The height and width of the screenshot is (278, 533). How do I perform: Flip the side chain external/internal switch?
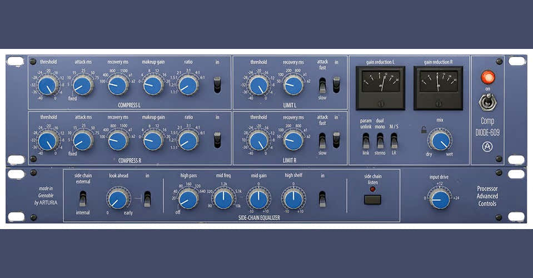83,198
